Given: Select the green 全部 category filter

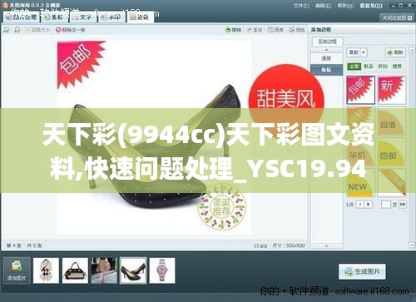Looking at the screenshot, I should (x=354, y=67).
